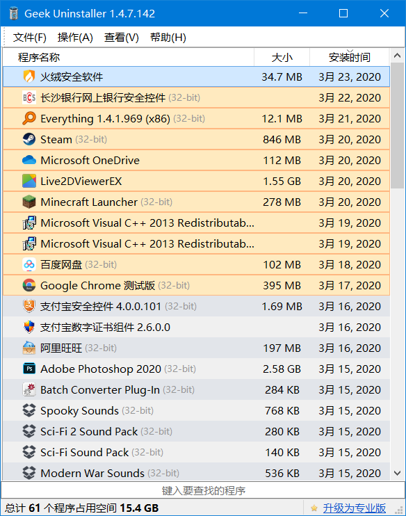The image size is (406, 516).
Task: Click the 键入要查找的程序 search field
Action: [203, 490]
